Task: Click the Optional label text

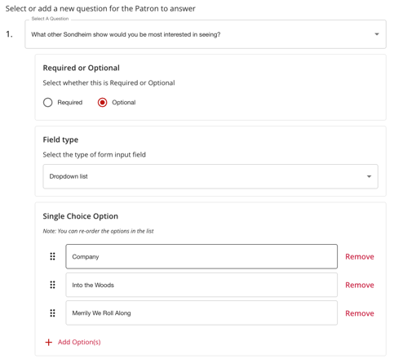Action: [x=124, y=103]
